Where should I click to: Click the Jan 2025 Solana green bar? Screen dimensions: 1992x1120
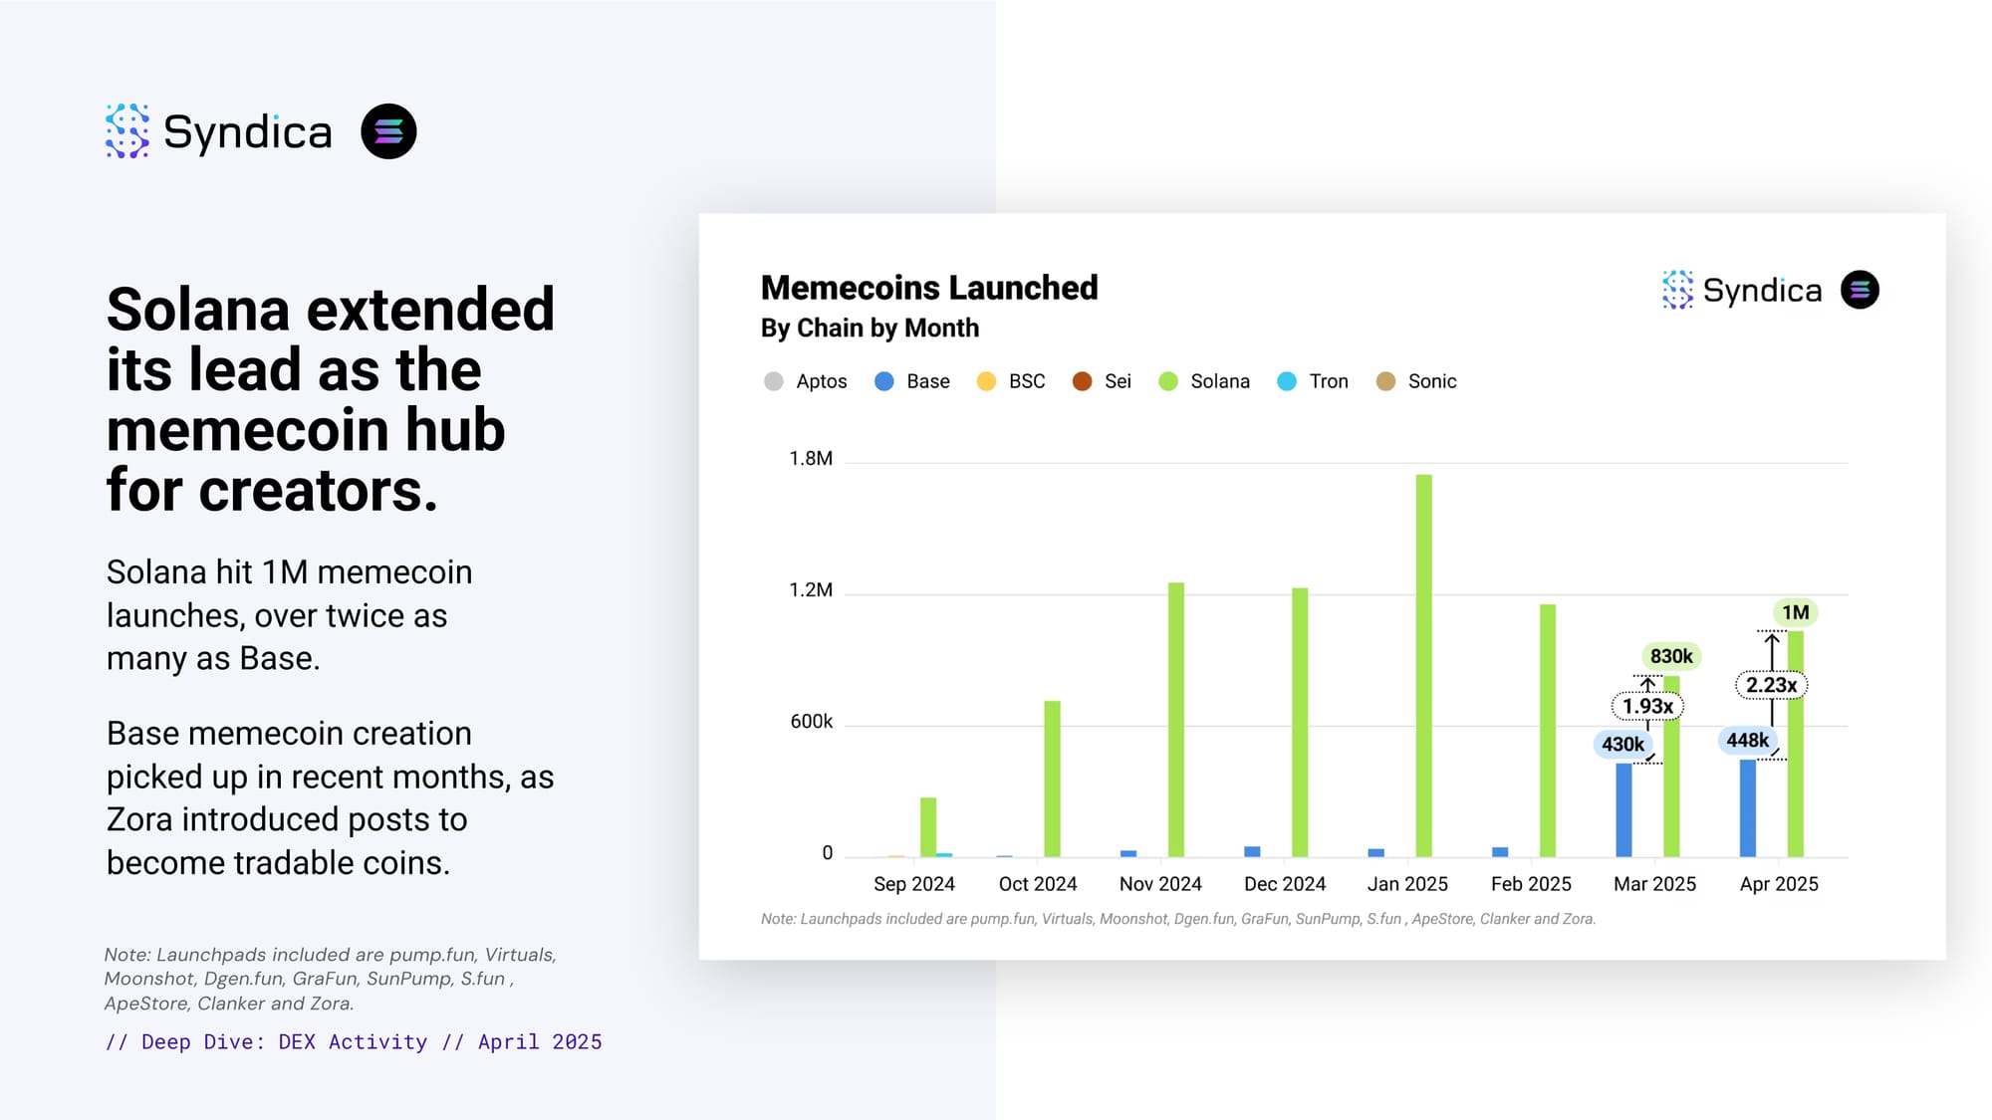click(1424, 665)
